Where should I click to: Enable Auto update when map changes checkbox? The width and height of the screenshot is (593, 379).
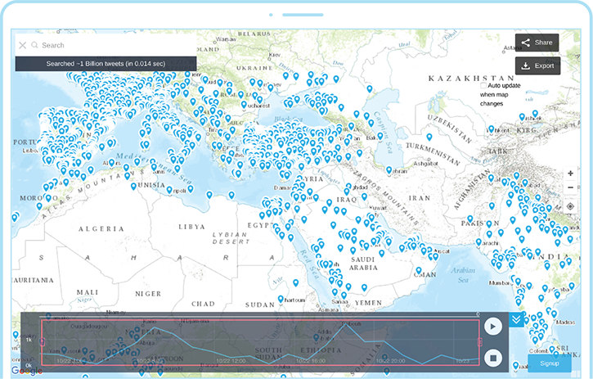[483, 86]
